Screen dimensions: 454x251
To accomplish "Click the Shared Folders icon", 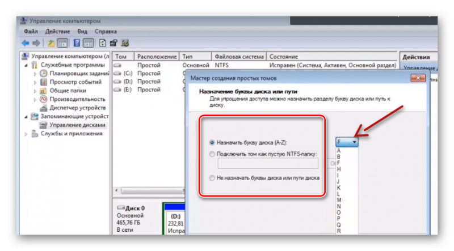I will (x=44, y=91).
